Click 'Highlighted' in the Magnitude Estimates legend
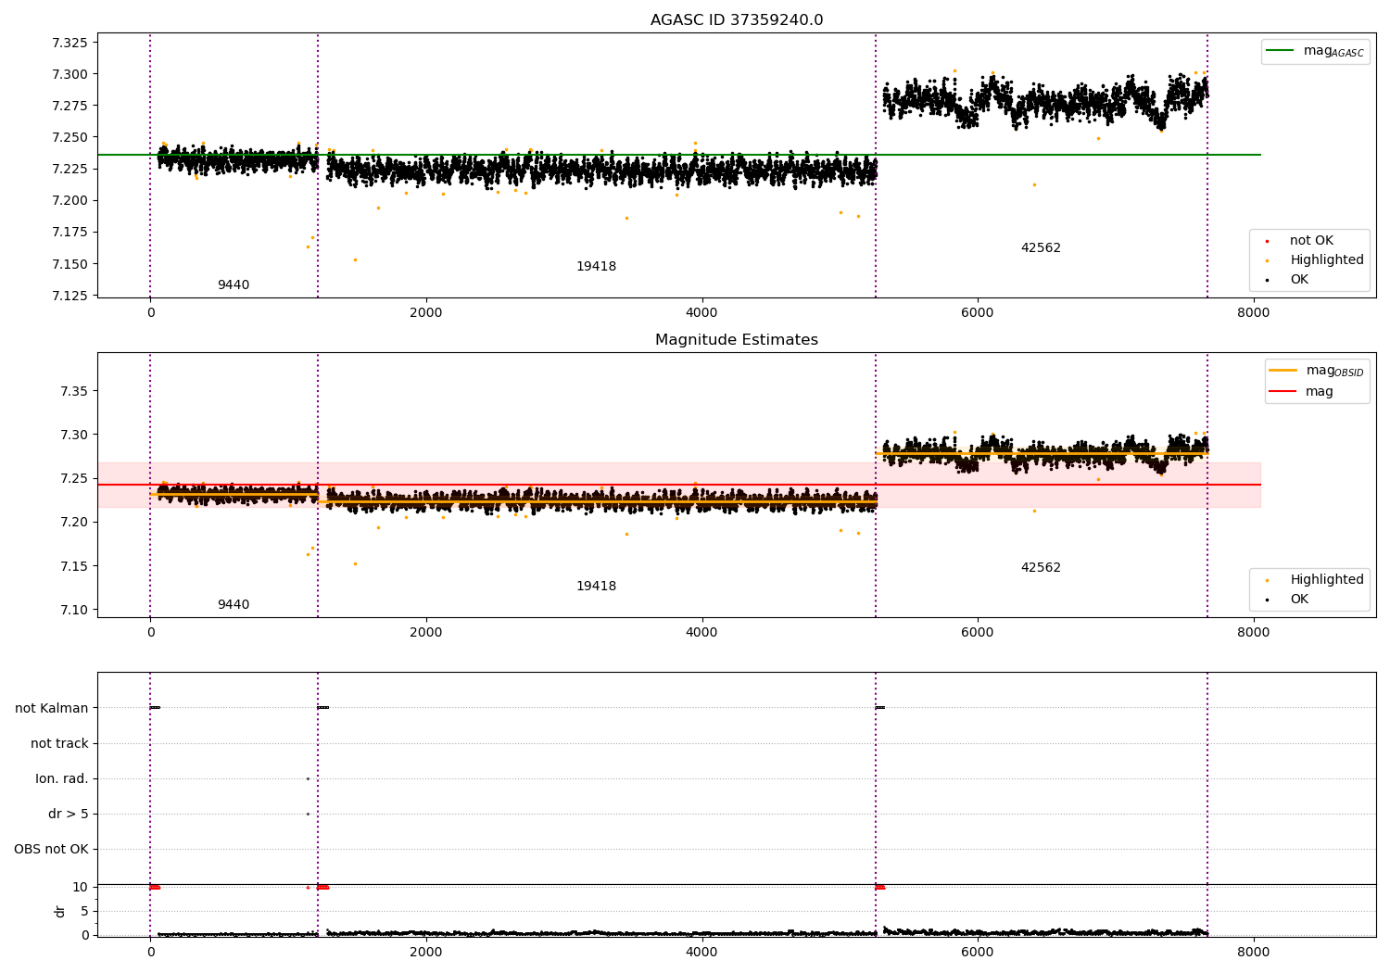The height and width of the screenshot is (973, 1390). tap(1315, 580)
